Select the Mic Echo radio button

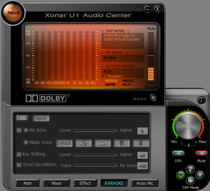(26, 130)
